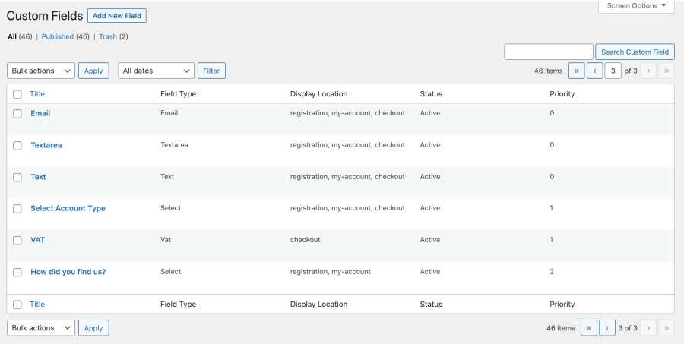Tick the Email field checkbox
This screenshot has height=344, width=684.
point(17,113)
